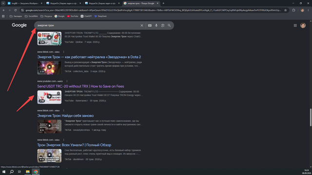Close the Img88 image upload tab
Viewport: 312px width, 175px height.
pyautogui.click(x=41, y=3)
